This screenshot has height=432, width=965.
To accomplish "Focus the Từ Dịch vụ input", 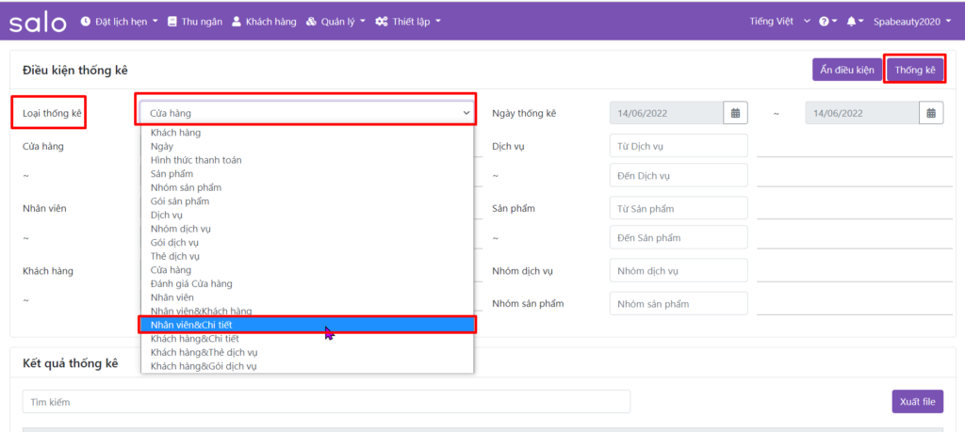I will click(679, 146).
